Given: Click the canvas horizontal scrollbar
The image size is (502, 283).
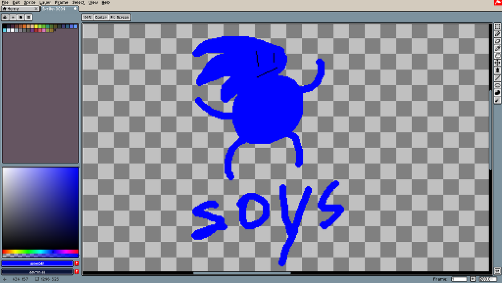Looking at the screenshot, I should pyautogui.click(x=242, y=273).
